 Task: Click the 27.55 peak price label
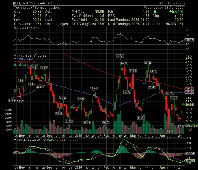click(120, 56)
